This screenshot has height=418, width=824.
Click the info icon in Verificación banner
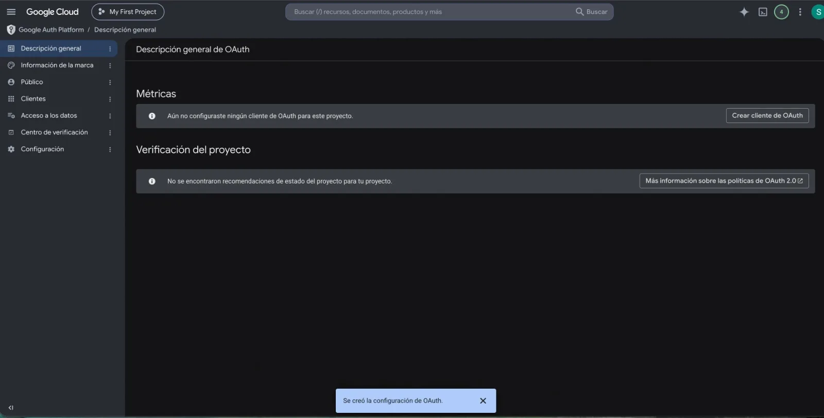[152, 181]
